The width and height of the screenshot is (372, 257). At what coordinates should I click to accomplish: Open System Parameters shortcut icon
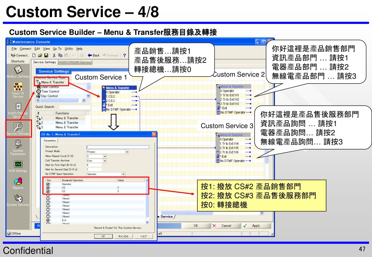click(18, 144)
